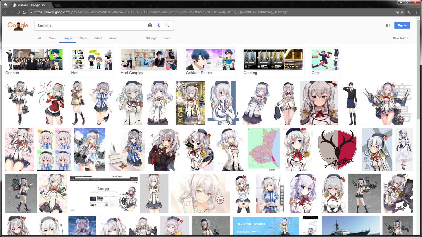Refine search with Gsnk suggestion
This screenshot has height=237, width=422.
[x=325, y=62]
